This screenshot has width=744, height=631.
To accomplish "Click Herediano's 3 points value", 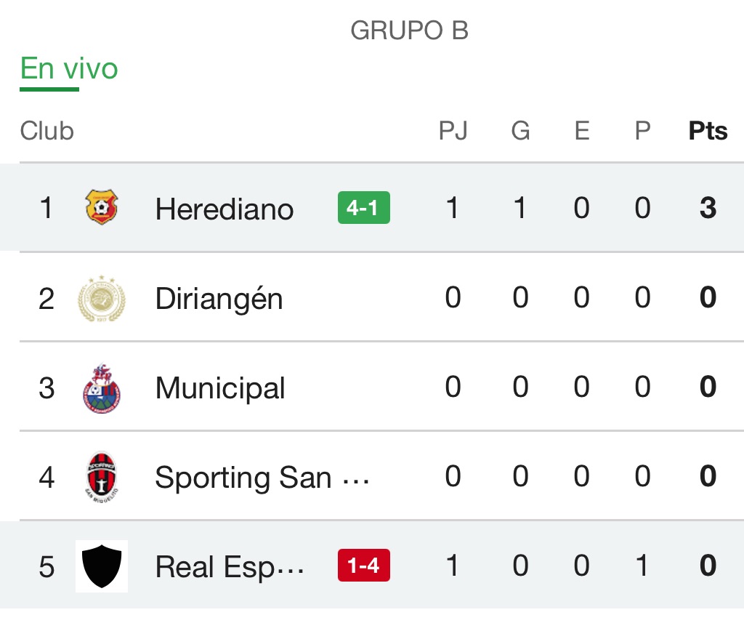I will tap(708, 209).
